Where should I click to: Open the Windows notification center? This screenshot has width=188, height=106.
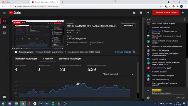[x=184, y=103]
